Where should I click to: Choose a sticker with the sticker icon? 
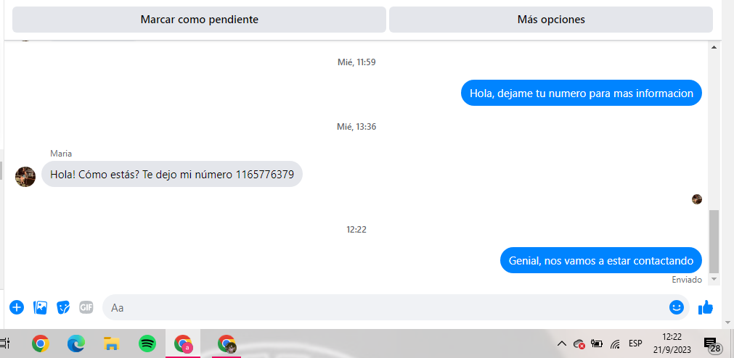pos(63,307)
